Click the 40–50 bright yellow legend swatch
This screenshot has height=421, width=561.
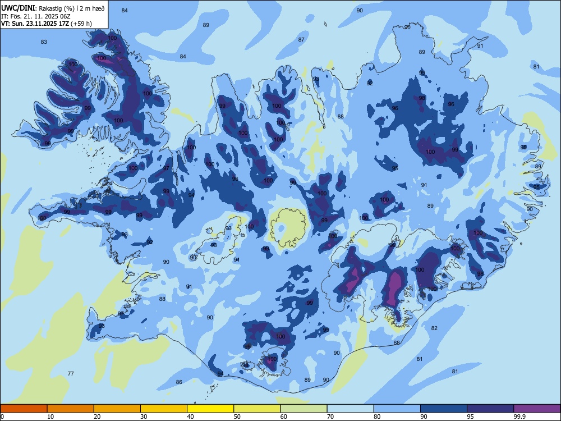[x=210, y=409]
